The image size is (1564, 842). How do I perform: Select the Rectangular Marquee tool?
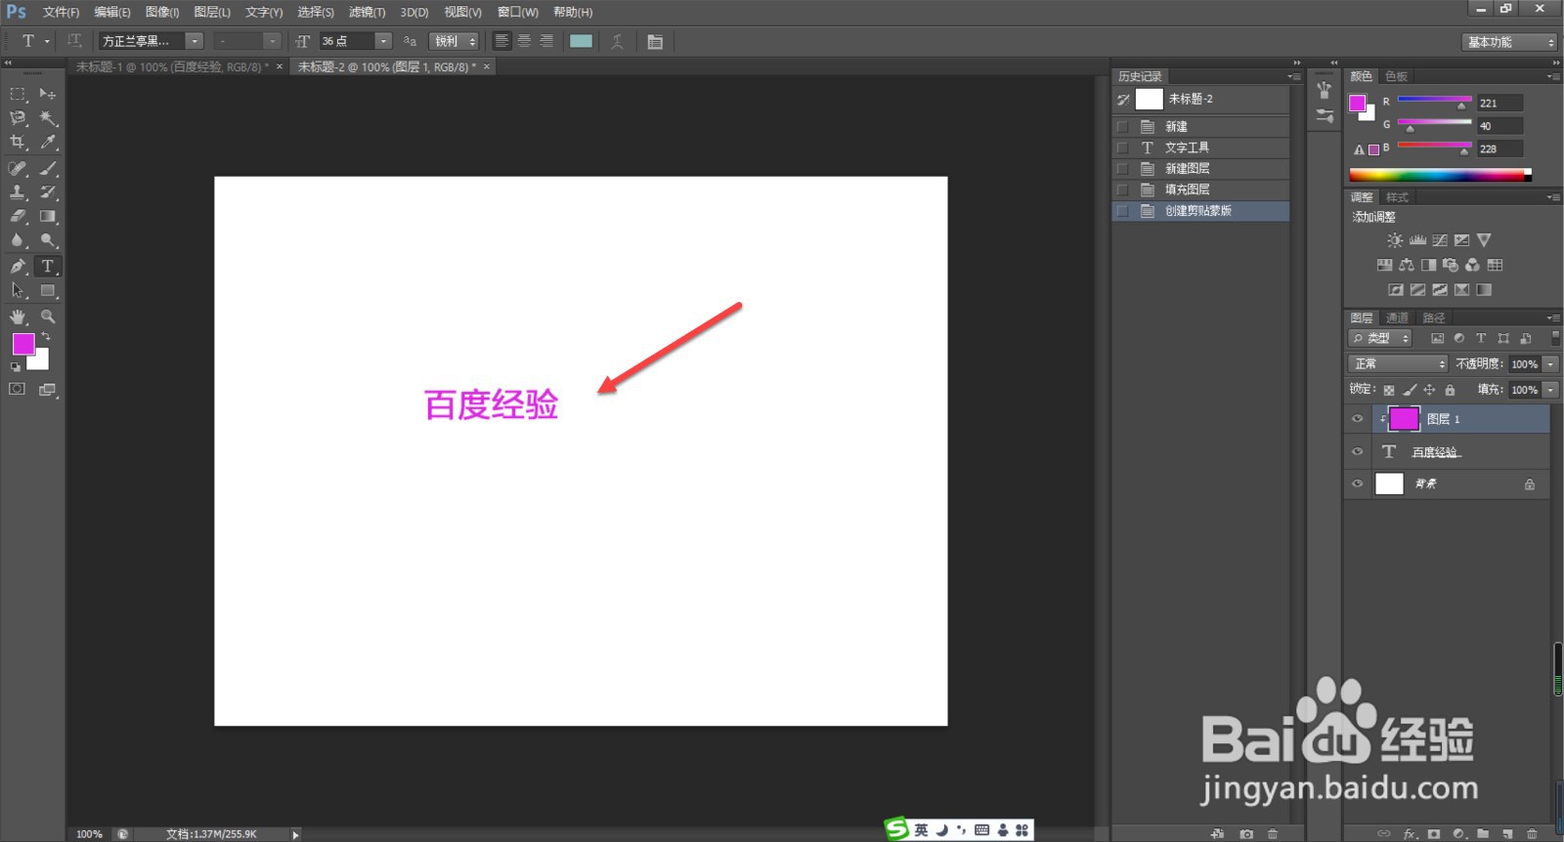(x=18, y=94)
